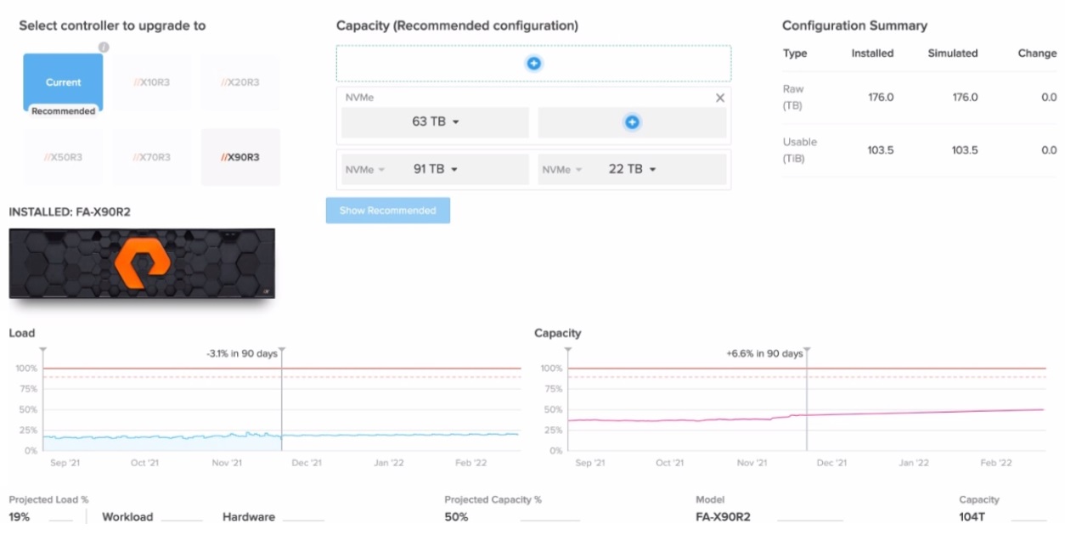Expand the 22 TB capacity dropdown
The width and height of the screenshot is (1065, 546).
(633, 169)
